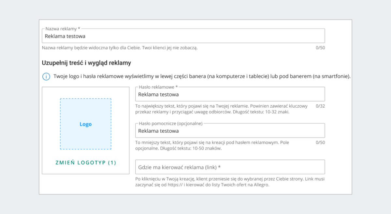Click the 0/50 counter under Hasło pomocnicze
The image size is (391, 214).
tap(320, 142)
